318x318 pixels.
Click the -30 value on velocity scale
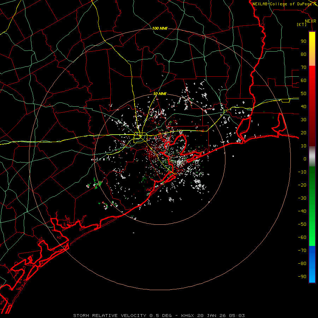point(302,198)
